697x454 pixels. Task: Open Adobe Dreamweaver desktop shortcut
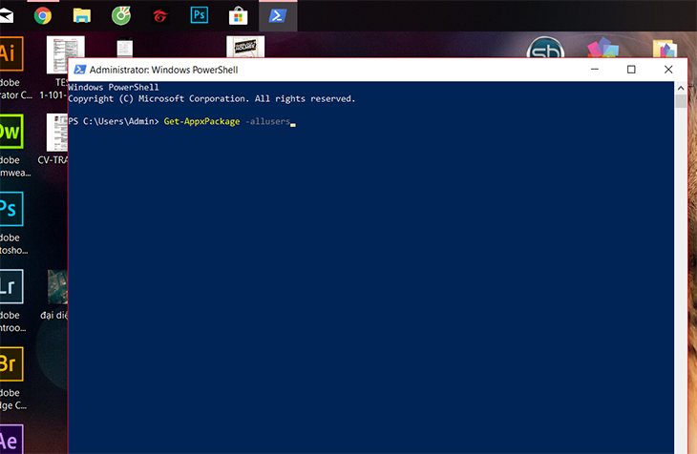pyautogui.click(x=11, y=132)
